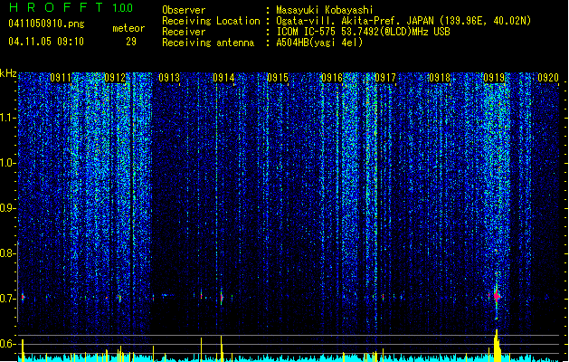
Task: Click the 0912 time marker
Action: (x=115, y=78)
